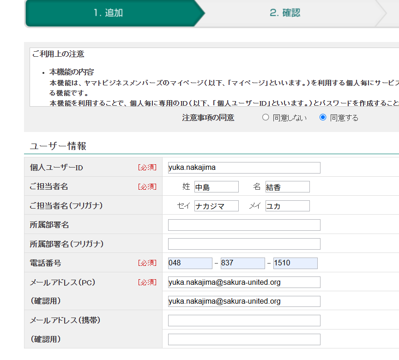399x360 pixels.
Task: Focus the 所属部署名(フリガナ) input field
Action: 244,244
